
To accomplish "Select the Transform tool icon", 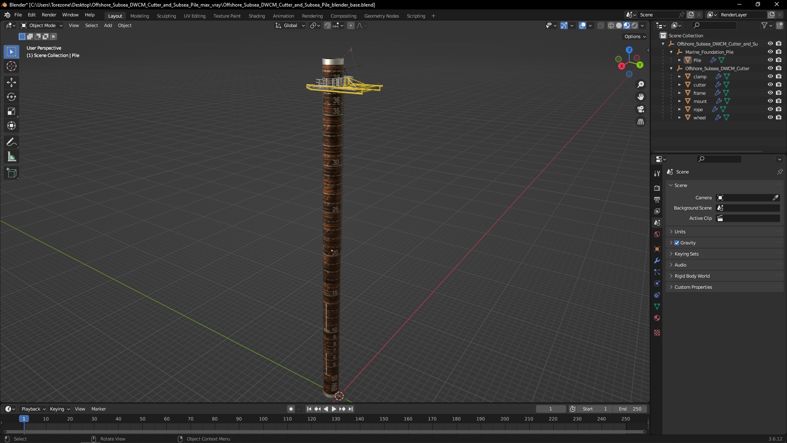I will [x=11, y=126].
